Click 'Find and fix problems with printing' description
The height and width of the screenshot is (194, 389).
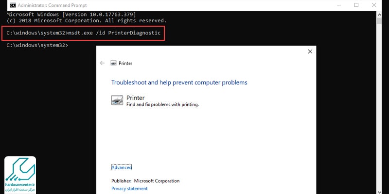(163, 105)
